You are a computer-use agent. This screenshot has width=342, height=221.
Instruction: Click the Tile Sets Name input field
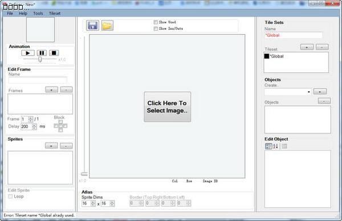(294, 35)
